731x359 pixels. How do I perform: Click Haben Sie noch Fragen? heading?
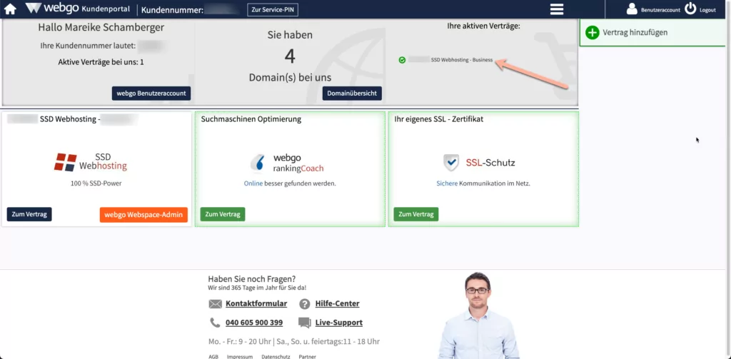tap(252, 279)
